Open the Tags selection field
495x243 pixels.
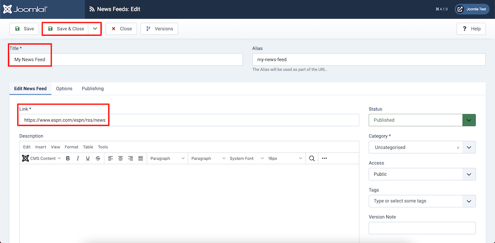(x=422, y=201)
